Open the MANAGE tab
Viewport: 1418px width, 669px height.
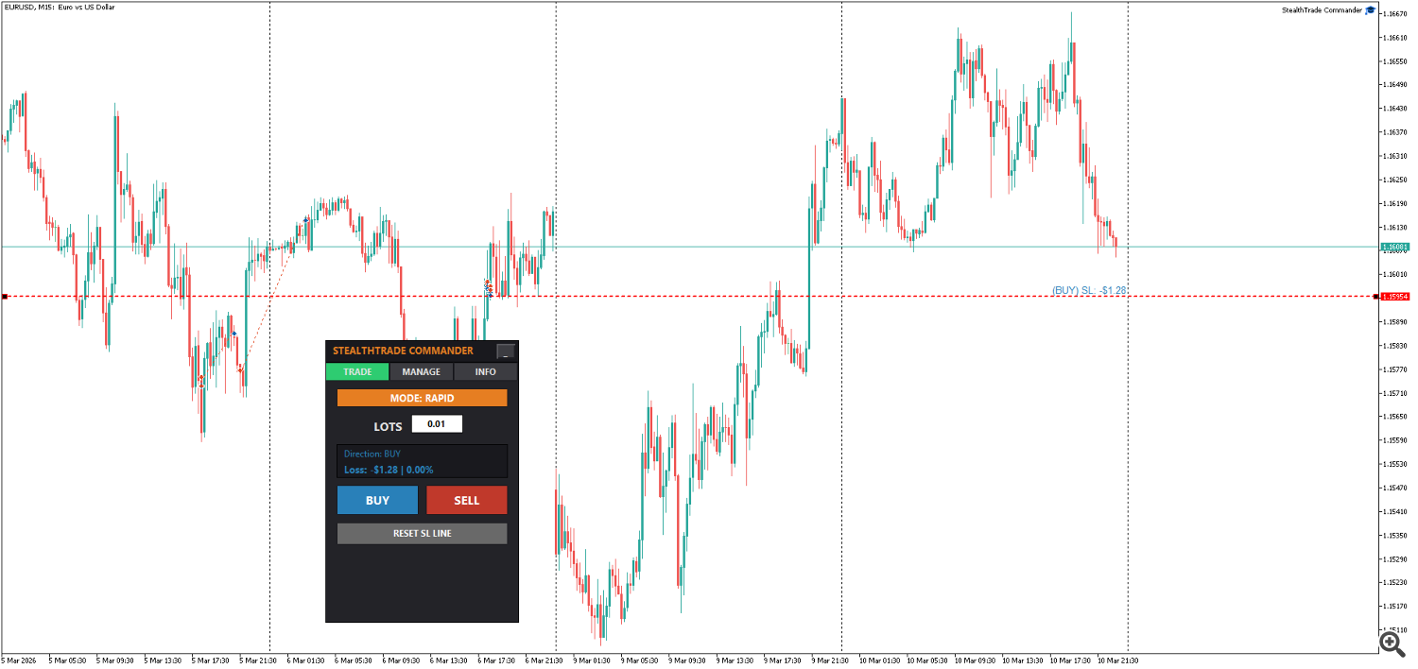[422, 371]
